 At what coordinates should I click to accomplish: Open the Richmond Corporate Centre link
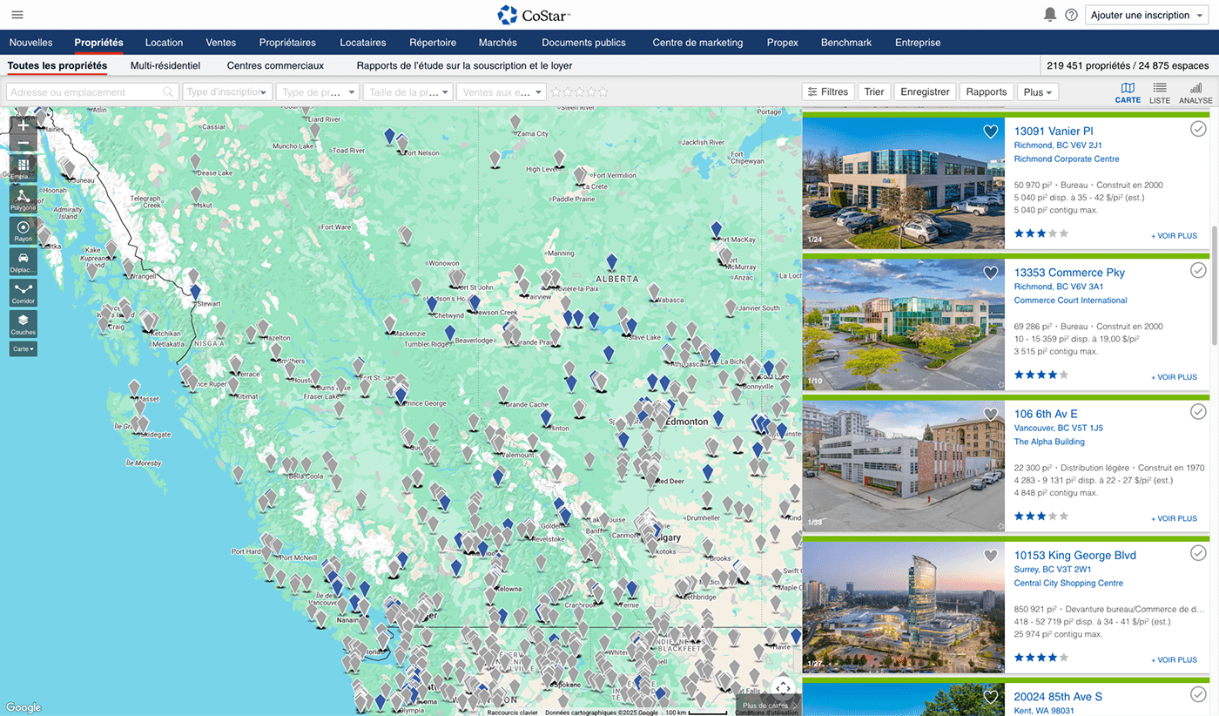pos(1067,159)
